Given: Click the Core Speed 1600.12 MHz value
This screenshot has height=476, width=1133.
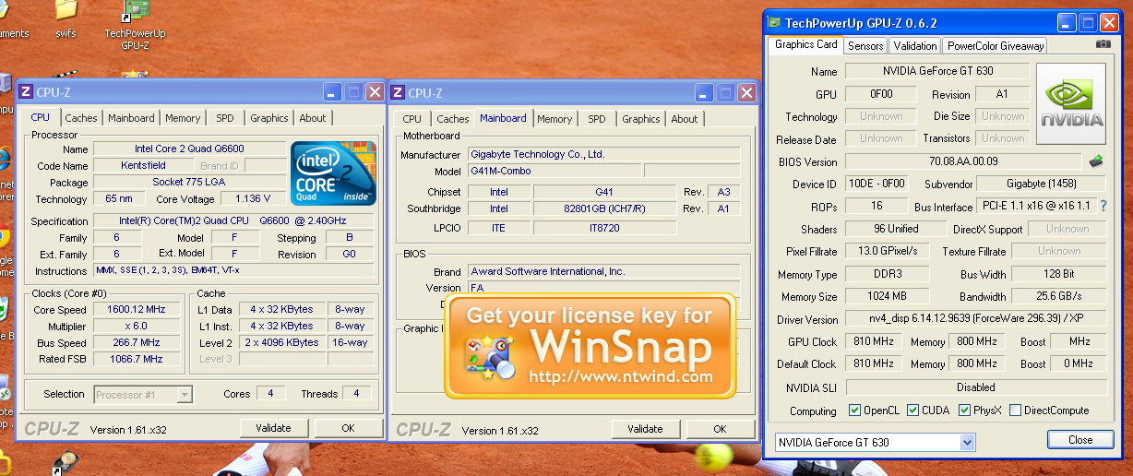Looking at the screenshot, I should (x=137, y=310).
